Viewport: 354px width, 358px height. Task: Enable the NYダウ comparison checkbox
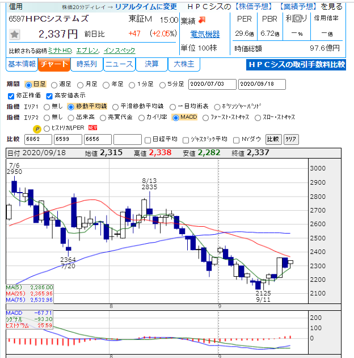237,140
